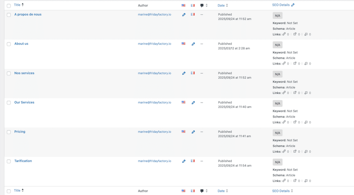The width and height of the screenshot is (354, 195).
Task: Click author email in 'Tarification' row
Action: pyautogui.click(x=154, y=161)
